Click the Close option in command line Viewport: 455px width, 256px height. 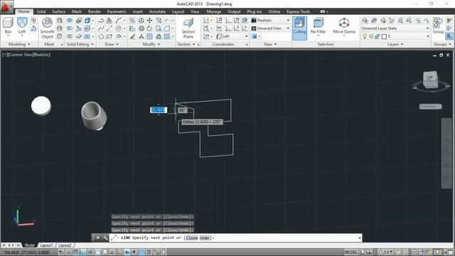(x=191, y=238)
